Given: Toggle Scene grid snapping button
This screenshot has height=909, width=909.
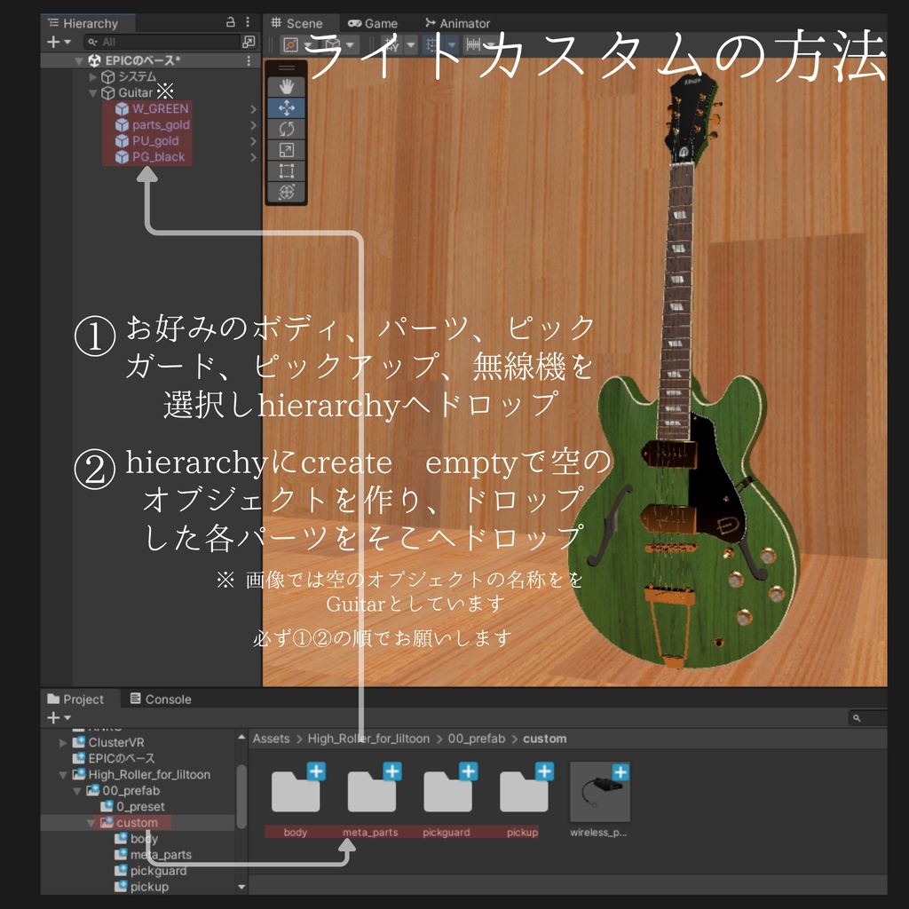Looking at the screenshot, I should (x=432, y=44).
